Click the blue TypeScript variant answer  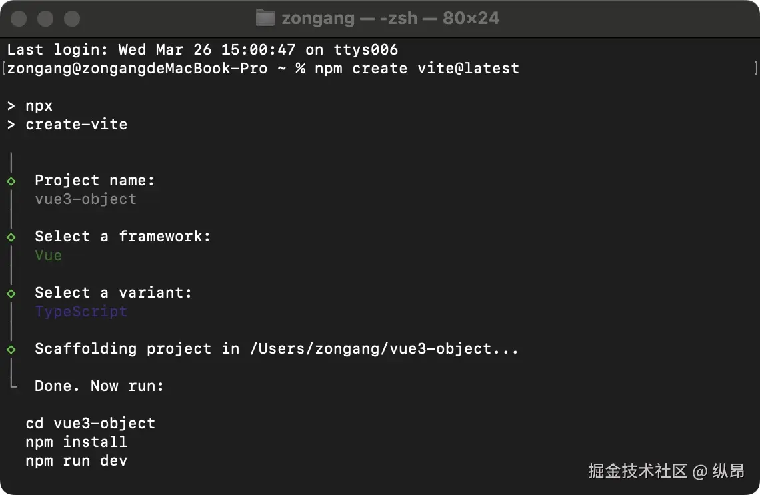tap(81, 312)
